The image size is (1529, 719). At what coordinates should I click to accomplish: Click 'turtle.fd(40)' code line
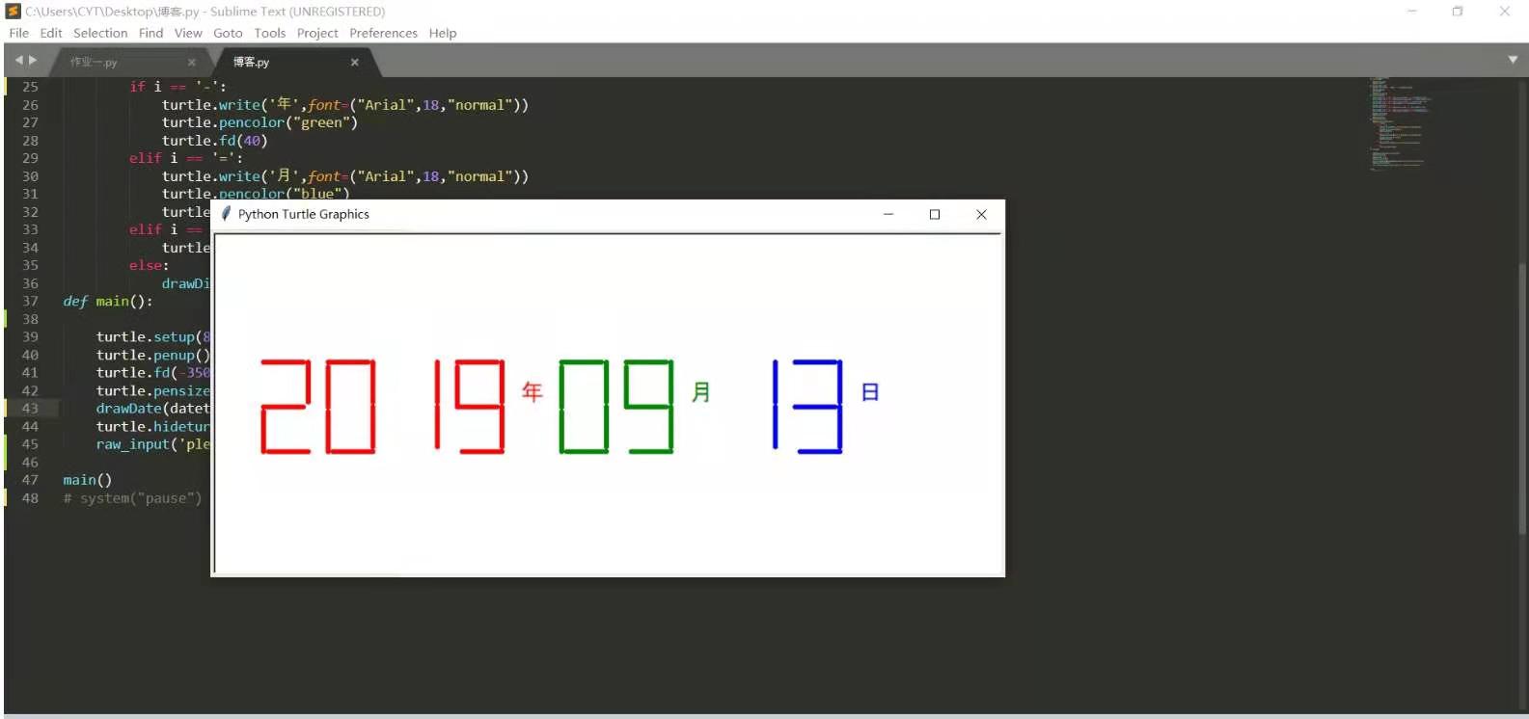214,141
